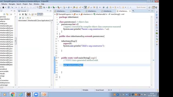This screenshot has width=173, height=97.
Task: Collapse the parentcons2 constructor fold marker
Action: 58,24
